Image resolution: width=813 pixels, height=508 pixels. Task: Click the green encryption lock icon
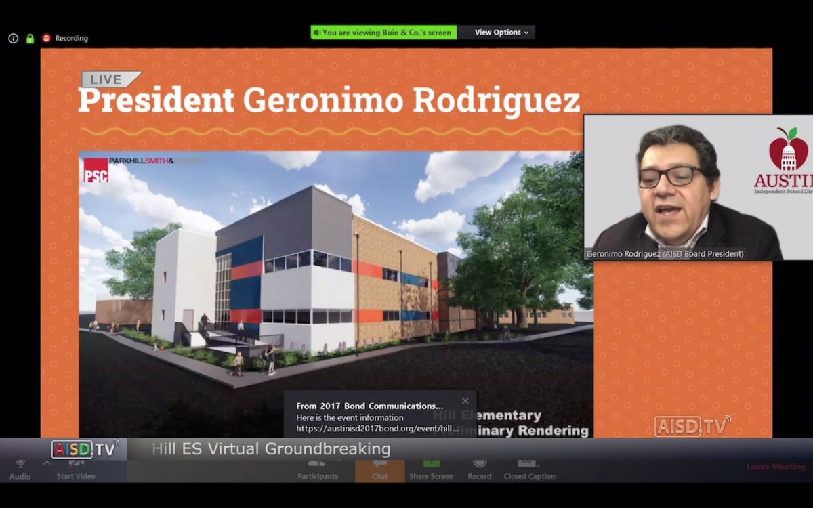tap(30, 39)
